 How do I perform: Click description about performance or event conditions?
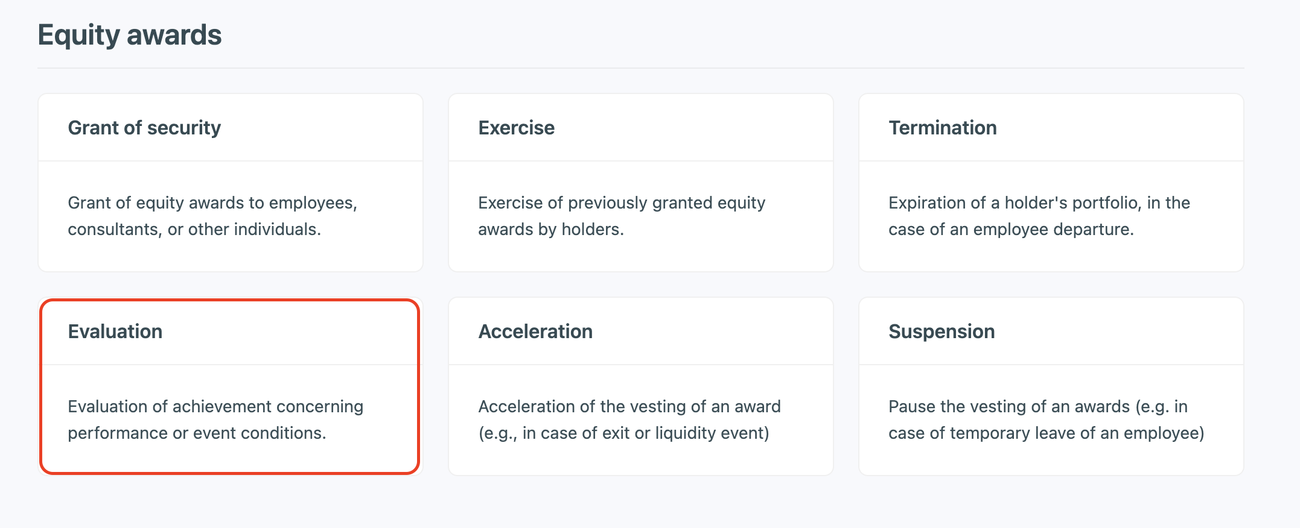(215, 420)
